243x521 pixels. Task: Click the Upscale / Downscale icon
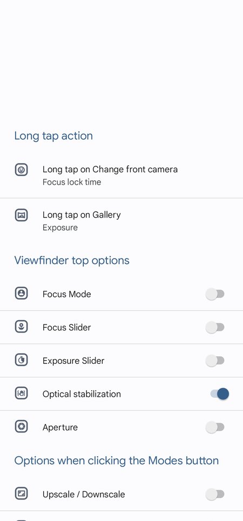(x=21, y=493)
